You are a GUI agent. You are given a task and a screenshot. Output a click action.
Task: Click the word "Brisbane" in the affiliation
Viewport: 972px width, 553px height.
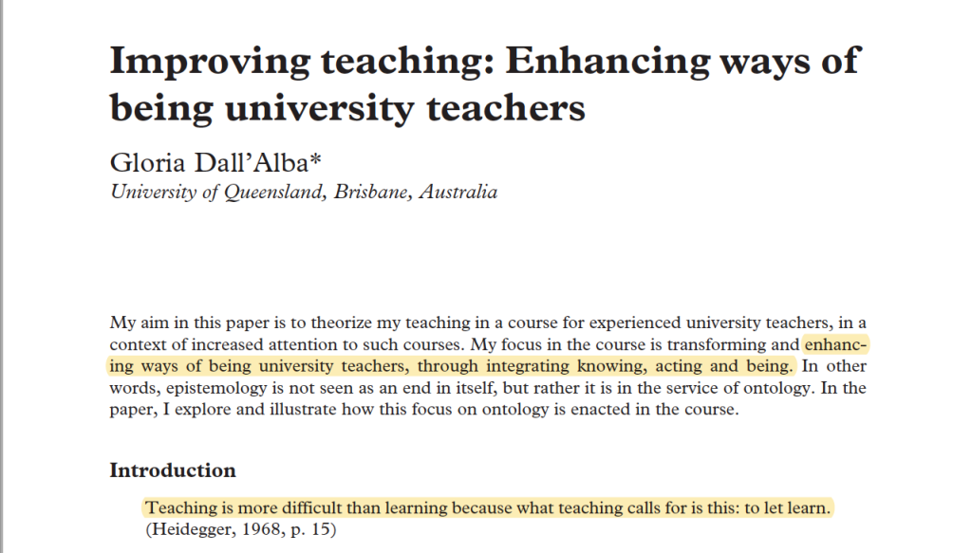click(371, 192)
